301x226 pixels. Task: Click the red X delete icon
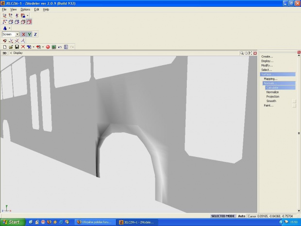click(x=23, y=47)
